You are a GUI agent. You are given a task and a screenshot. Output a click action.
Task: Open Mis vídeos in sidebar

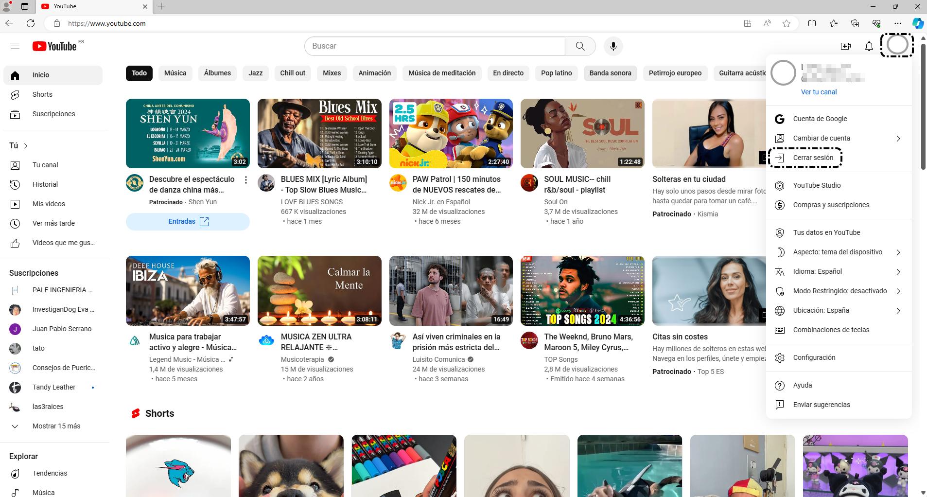tap(53, 204)
